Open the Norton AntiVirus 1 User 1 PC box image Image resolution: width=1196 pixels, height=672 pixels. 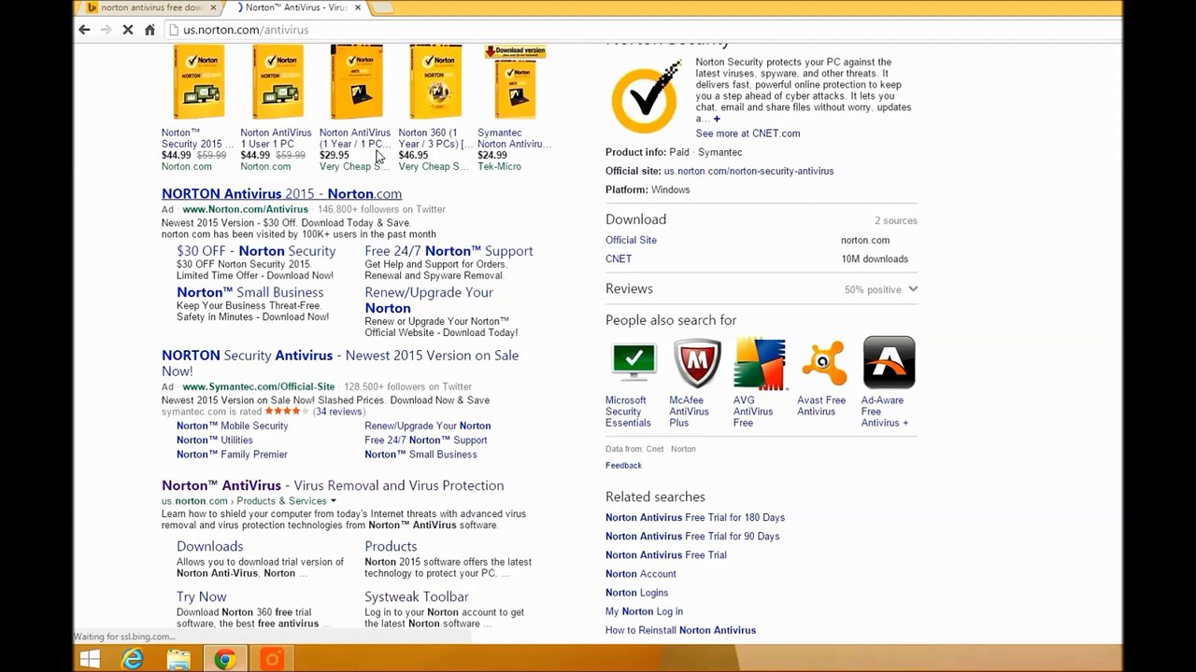[277, 82]
